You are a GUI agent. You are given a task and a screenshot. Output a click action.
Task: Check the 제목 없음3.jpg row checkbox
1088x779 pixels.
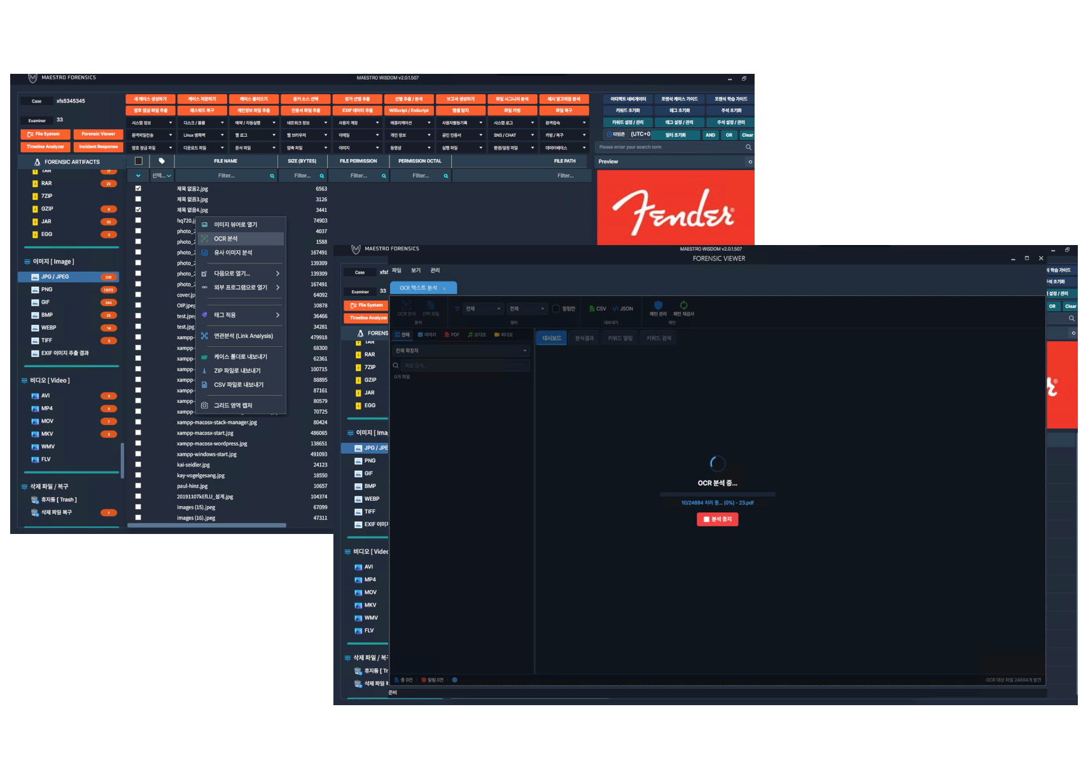pos(138,199)
